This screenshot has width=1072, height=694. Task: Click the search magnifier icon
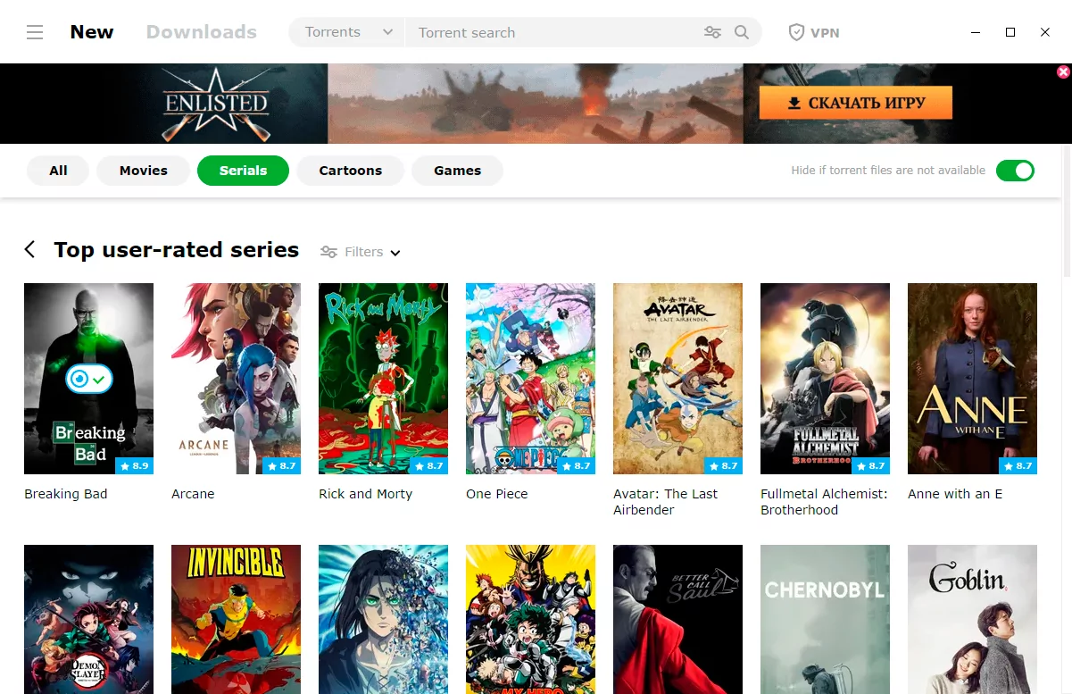(x=742, y=32)
